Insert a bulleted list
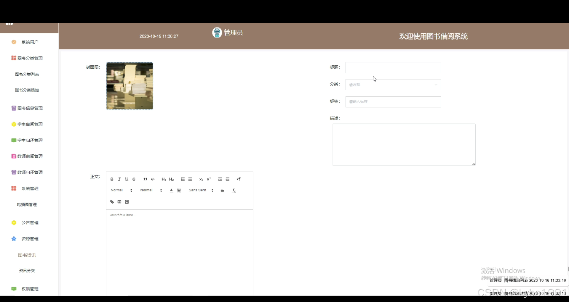This screenshot has width=569, height=302. click(x=190, y=179)
